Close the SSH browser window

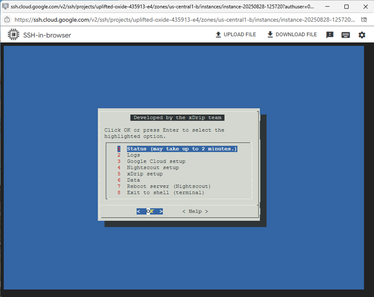[x=366, y=6]
